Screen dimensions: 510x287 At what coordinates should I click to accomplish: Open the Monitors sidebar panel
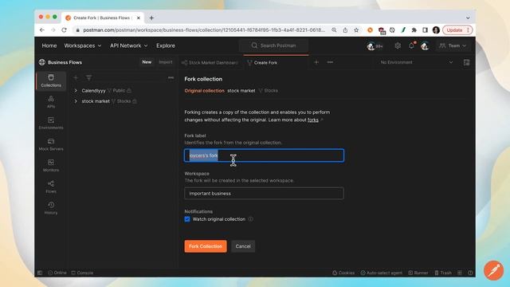coord(51,166)
